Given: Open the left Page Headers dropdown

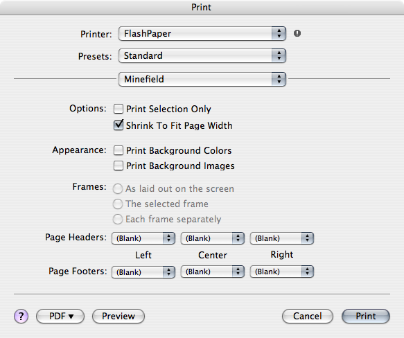Looking at the screenshot, I should pyautogui.click(x=143, y=238).
